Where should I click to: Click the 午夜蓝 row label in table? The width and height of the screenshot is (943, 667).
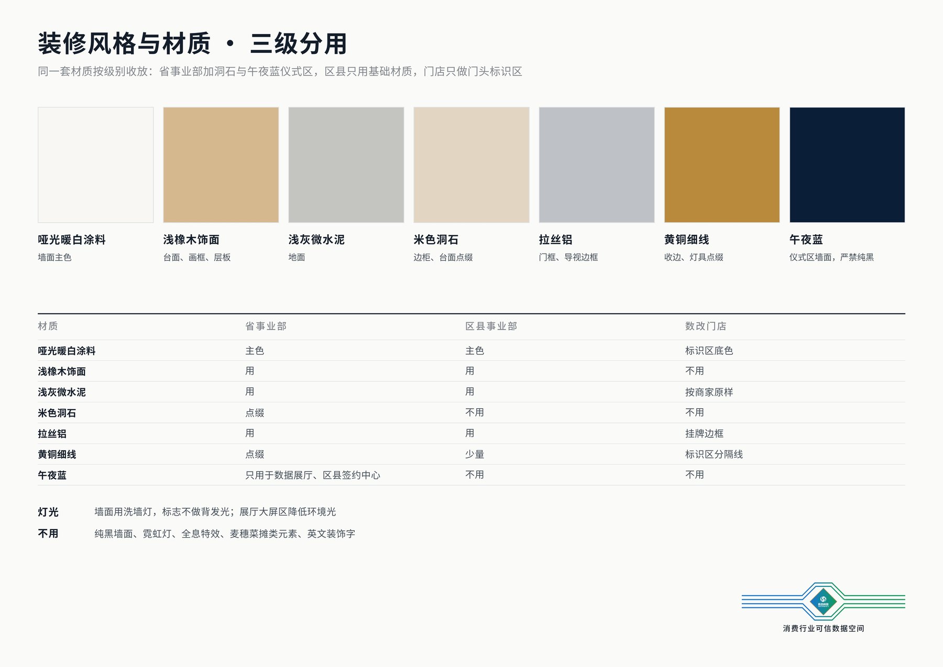point(52,475)
